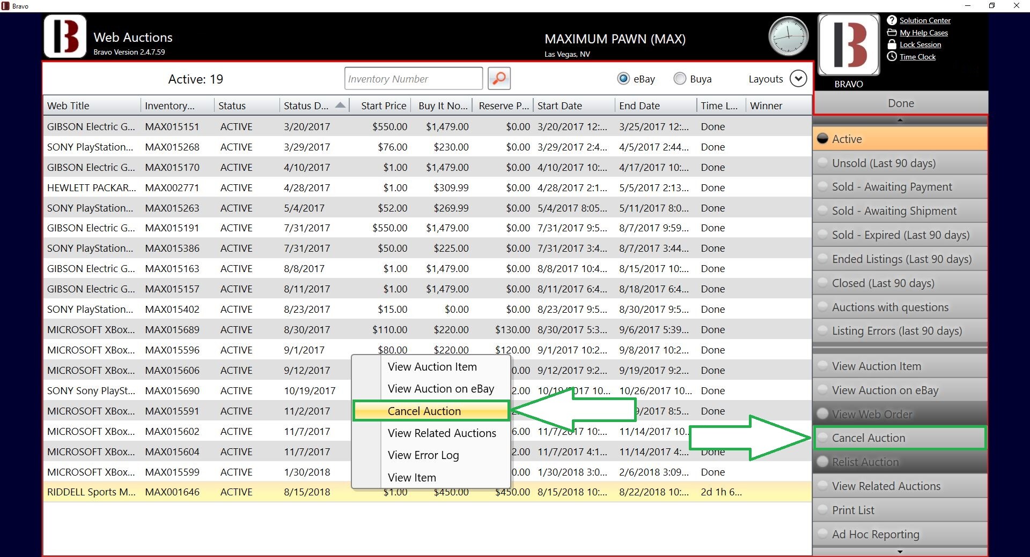Click the large BRAVO user logo
Viewport: 1030px width, 557px height.
tap(849, 45)
